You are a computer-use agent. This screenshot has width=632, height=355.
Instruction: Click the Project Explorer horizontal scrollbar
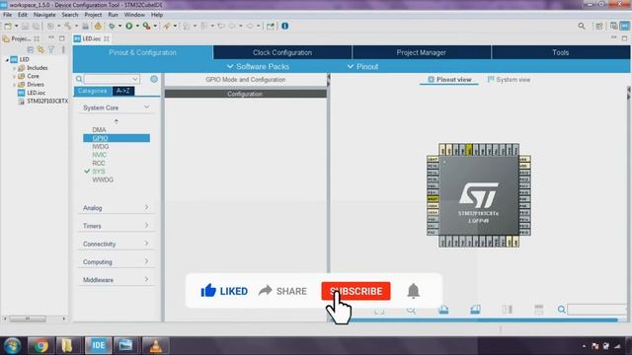click(x=28, y=319)
